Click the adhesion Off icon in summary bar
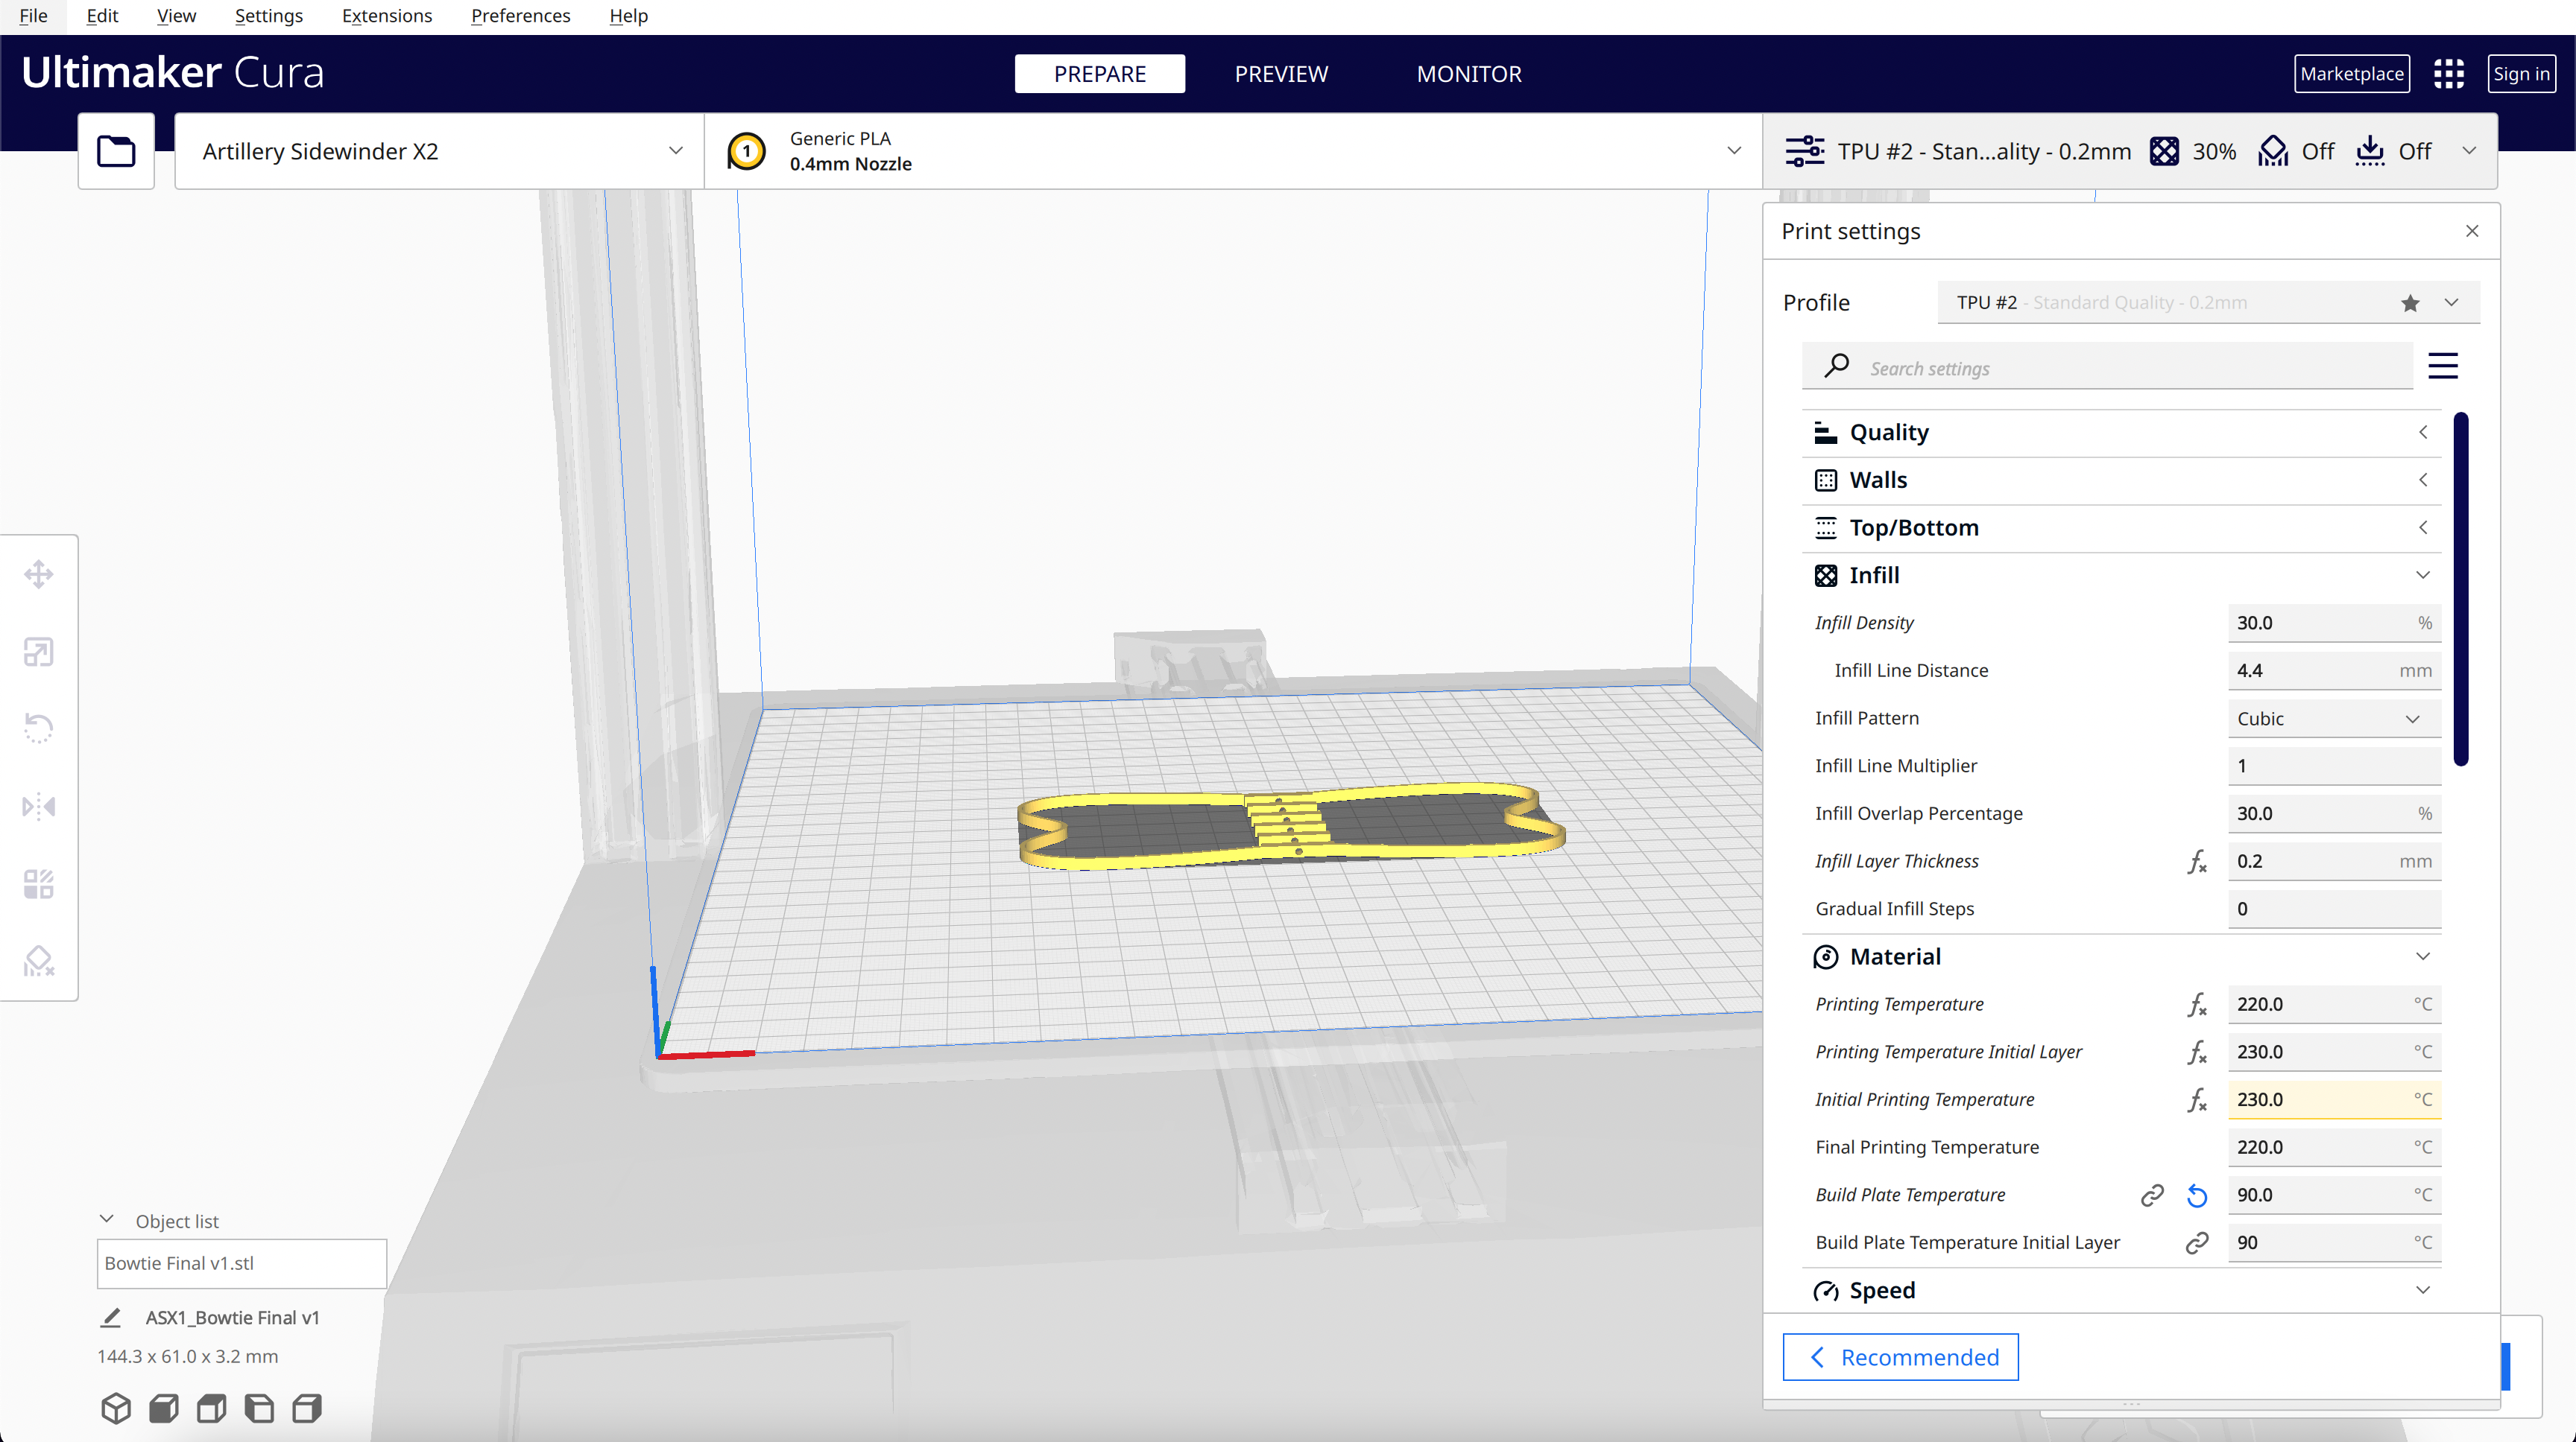Image resolution: width=2576 pixels, height=1442 pixels. [x=2370, y=151]
